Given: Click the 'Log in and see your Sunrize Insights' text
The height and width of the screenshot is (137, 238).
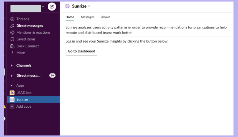Looking at the screenshot, I should tap(117, 41).
